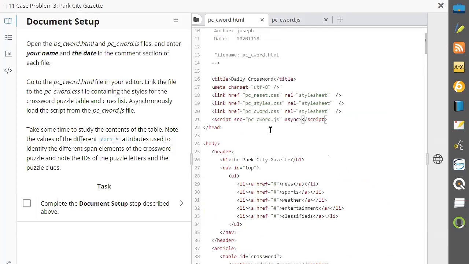Switch to the pc_cword.js tab
The width and height of the screenshot is (469, 264).
(286, 20)
